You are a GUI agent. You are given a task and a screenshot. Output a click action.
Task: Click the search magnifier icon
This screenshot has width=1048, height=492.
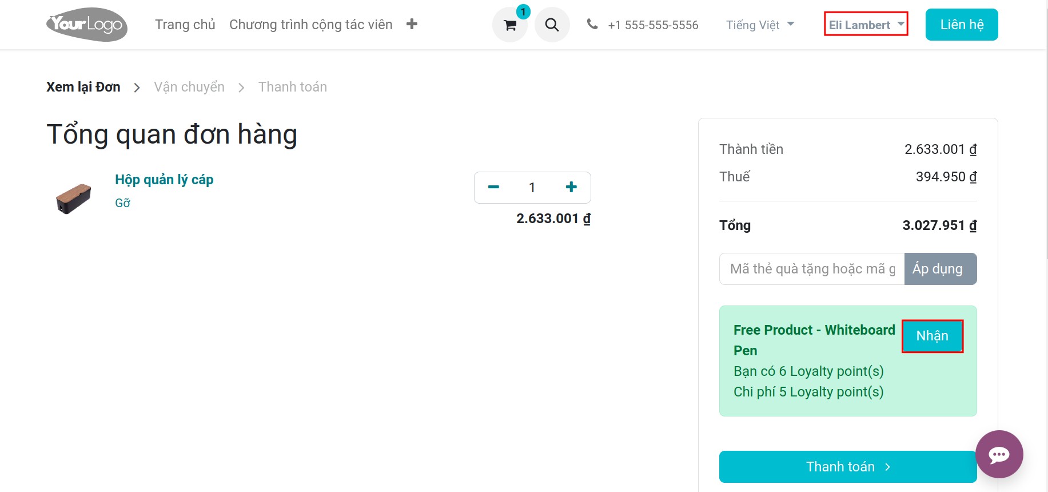point(551,25)
